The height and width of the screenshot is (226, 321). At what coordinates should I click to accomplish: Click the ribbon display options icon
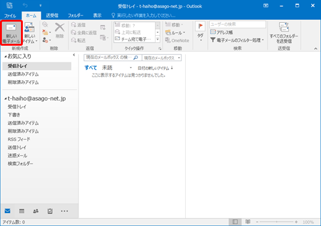[266, 6]
